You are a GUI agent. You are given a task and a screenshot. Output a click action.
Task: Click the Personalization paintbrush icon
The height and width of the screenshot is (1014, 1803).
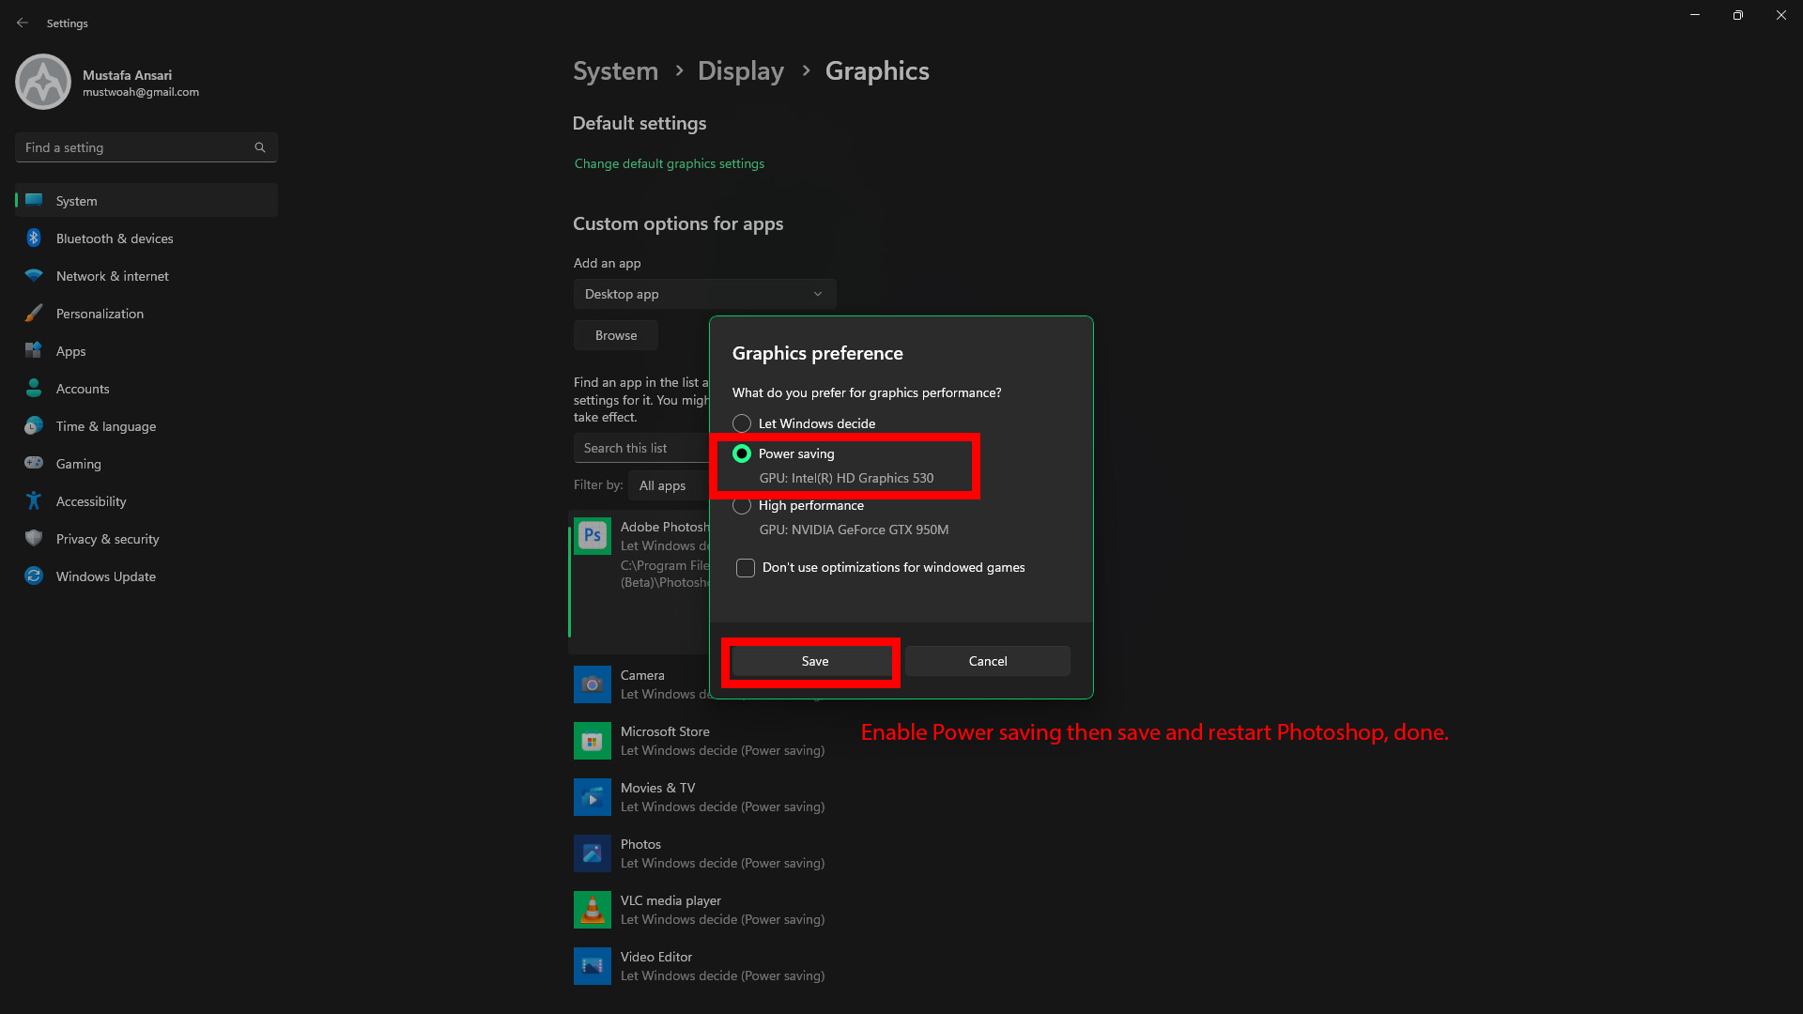click(34, 314)
